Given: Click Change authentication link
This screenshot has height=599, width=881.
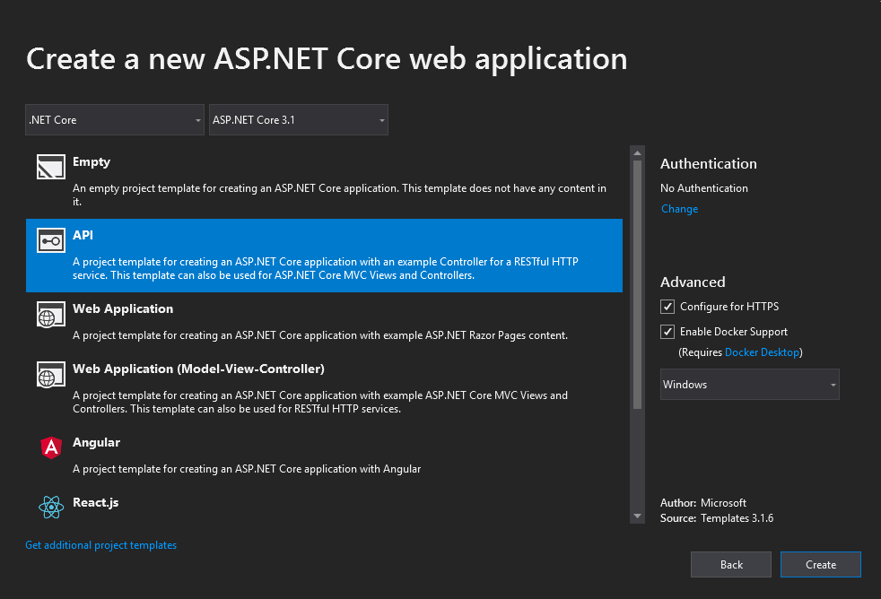Looking at the screenshot, I should pyautogui.click(x=679, y=209).
